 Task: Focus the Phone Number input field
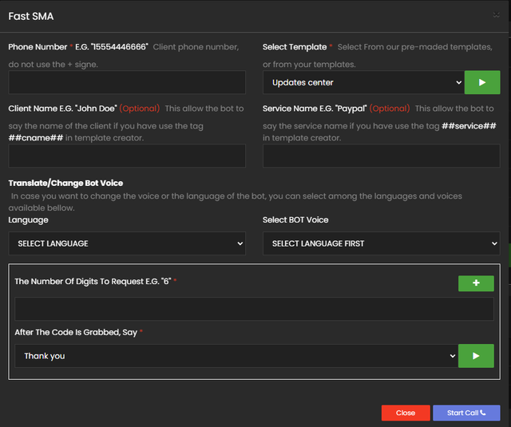tap(127, 82)
